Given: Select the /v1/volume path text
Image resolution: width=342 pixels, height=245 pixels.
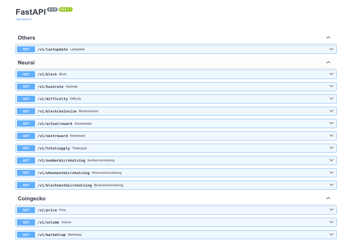Looking at the screenshot, I should point(48,222).
